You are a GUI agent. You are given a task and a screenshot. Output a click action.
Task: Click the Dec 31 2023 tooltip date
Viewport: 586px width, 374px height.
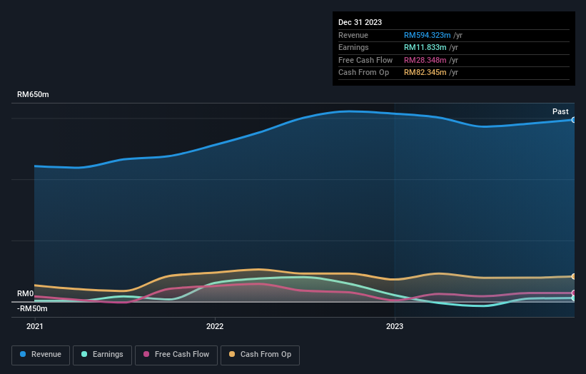360,22
